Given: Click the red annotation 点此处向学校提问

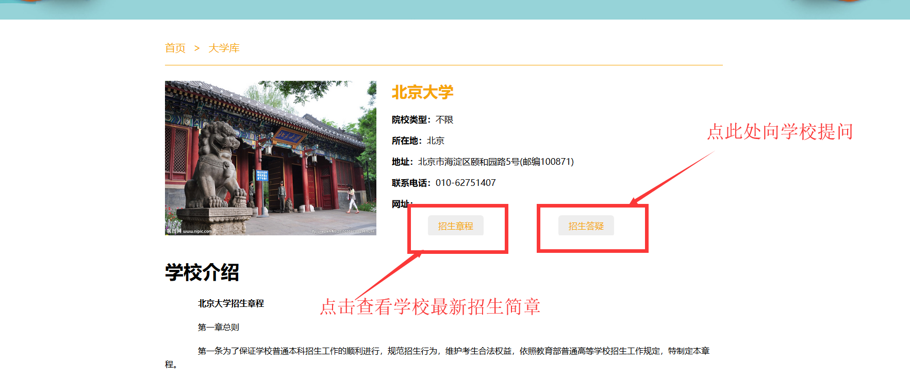Looking at the screenshot, I should click(x=780, y=132).
